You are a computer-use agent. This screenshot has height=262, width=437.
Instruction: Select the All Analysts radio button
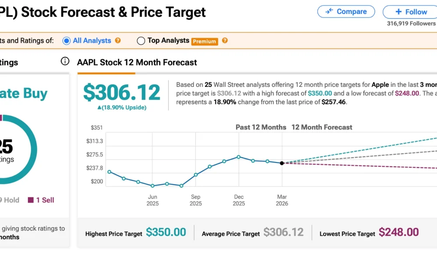point(66,41)
